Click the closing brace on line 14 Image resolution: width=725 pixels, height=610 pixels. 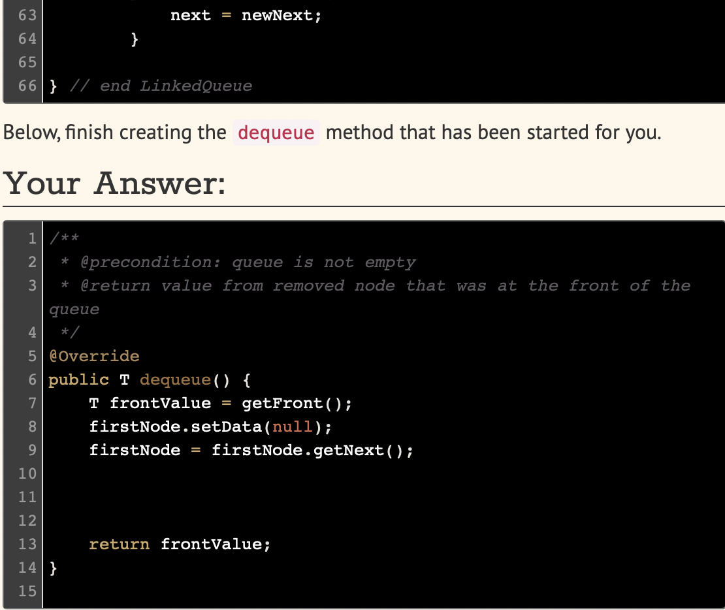pyautogui.click(x=52, y=568)
